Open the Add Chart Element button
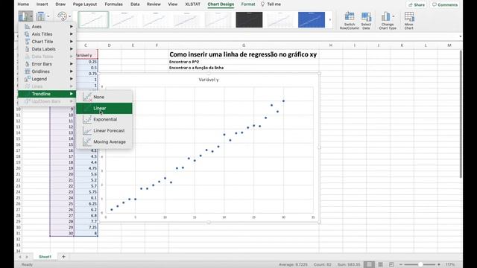 pos(25,16)
